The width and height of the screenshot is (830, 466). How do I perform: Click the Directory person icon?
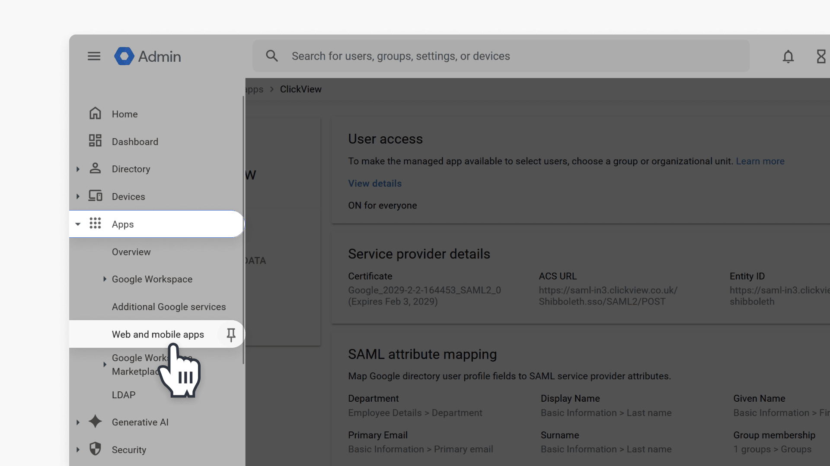(95, 168)
